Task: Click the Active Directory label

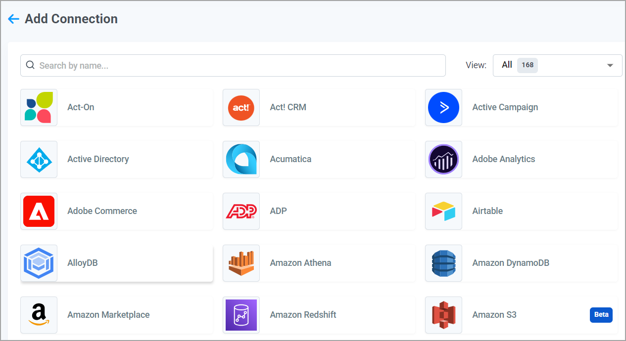Action: 98,159
